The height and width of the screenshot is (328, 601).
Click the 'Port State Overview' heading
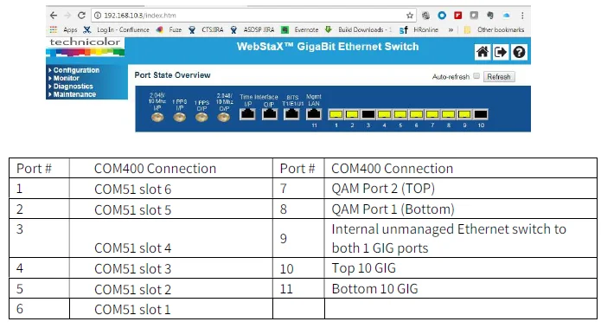pyautogui.click(x=172, y=75)
